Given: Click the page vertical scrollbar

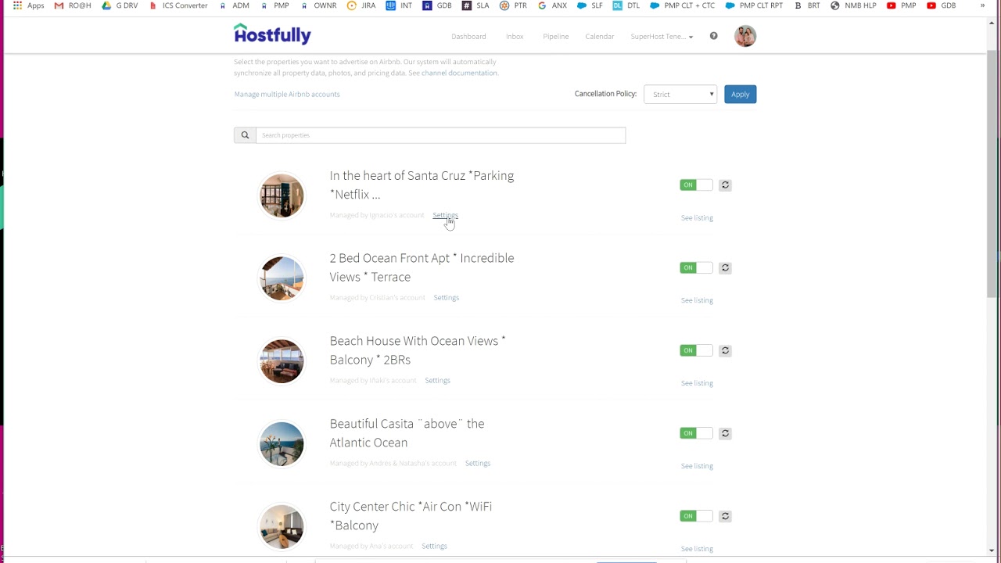Looking at the screenshot, I should [992, 172].
